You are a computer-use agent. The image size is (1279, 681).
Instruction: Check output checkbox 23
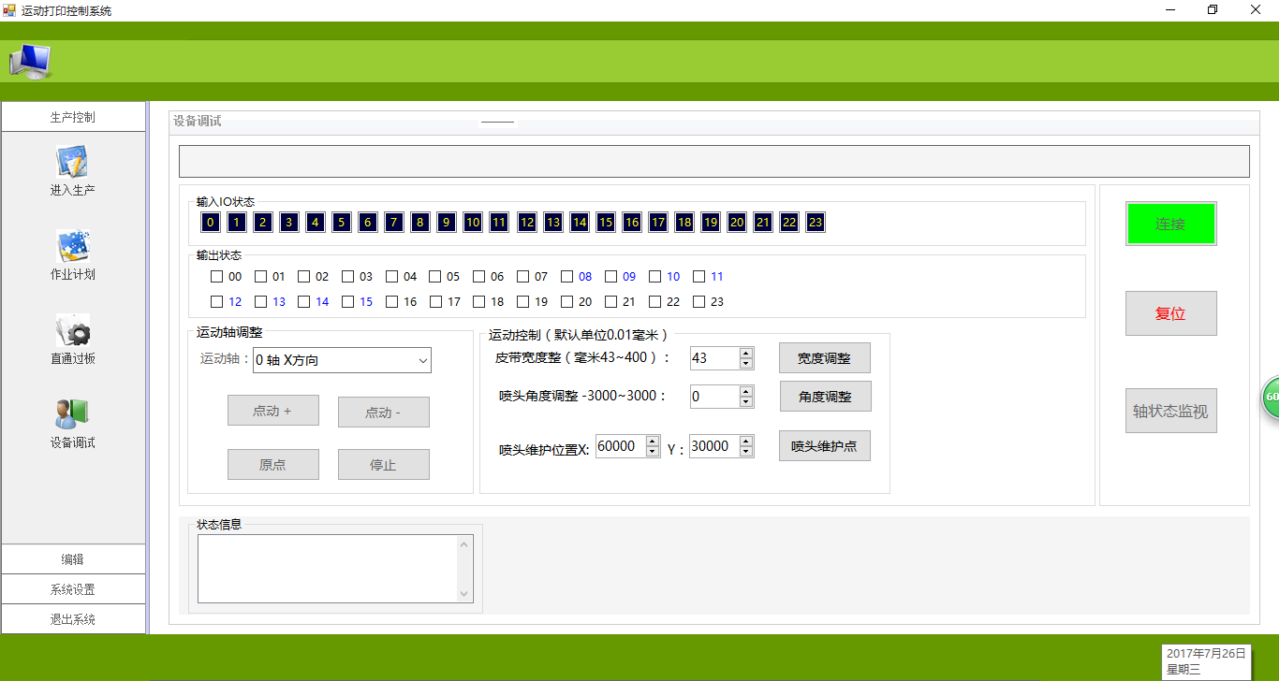(698, 302)
